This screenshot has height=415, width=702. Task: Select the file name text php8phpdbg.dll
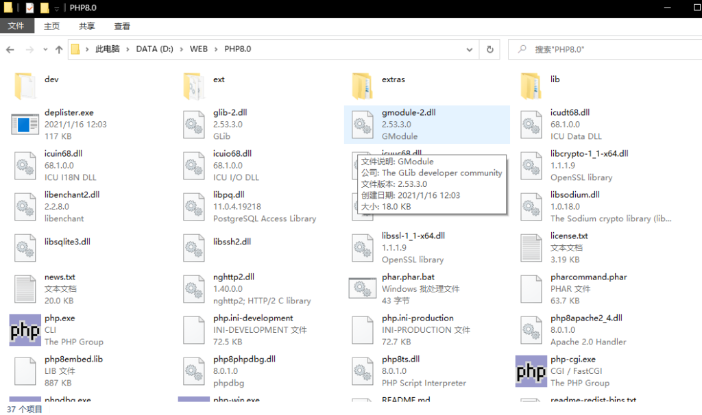[245, 360]
